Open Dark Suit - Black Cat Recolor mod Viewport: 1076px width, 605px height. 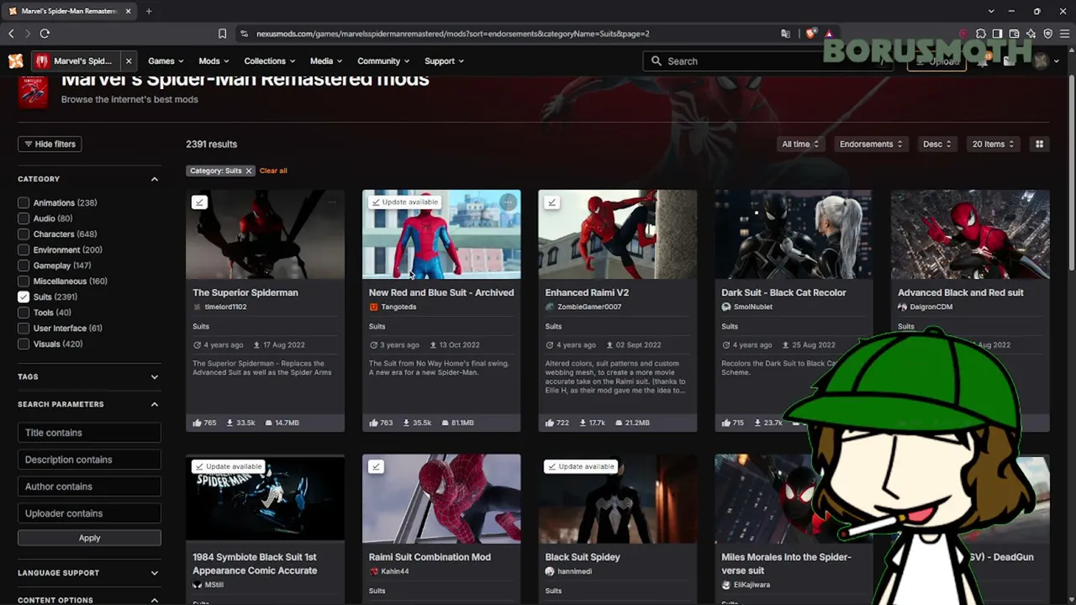[783, 292]
